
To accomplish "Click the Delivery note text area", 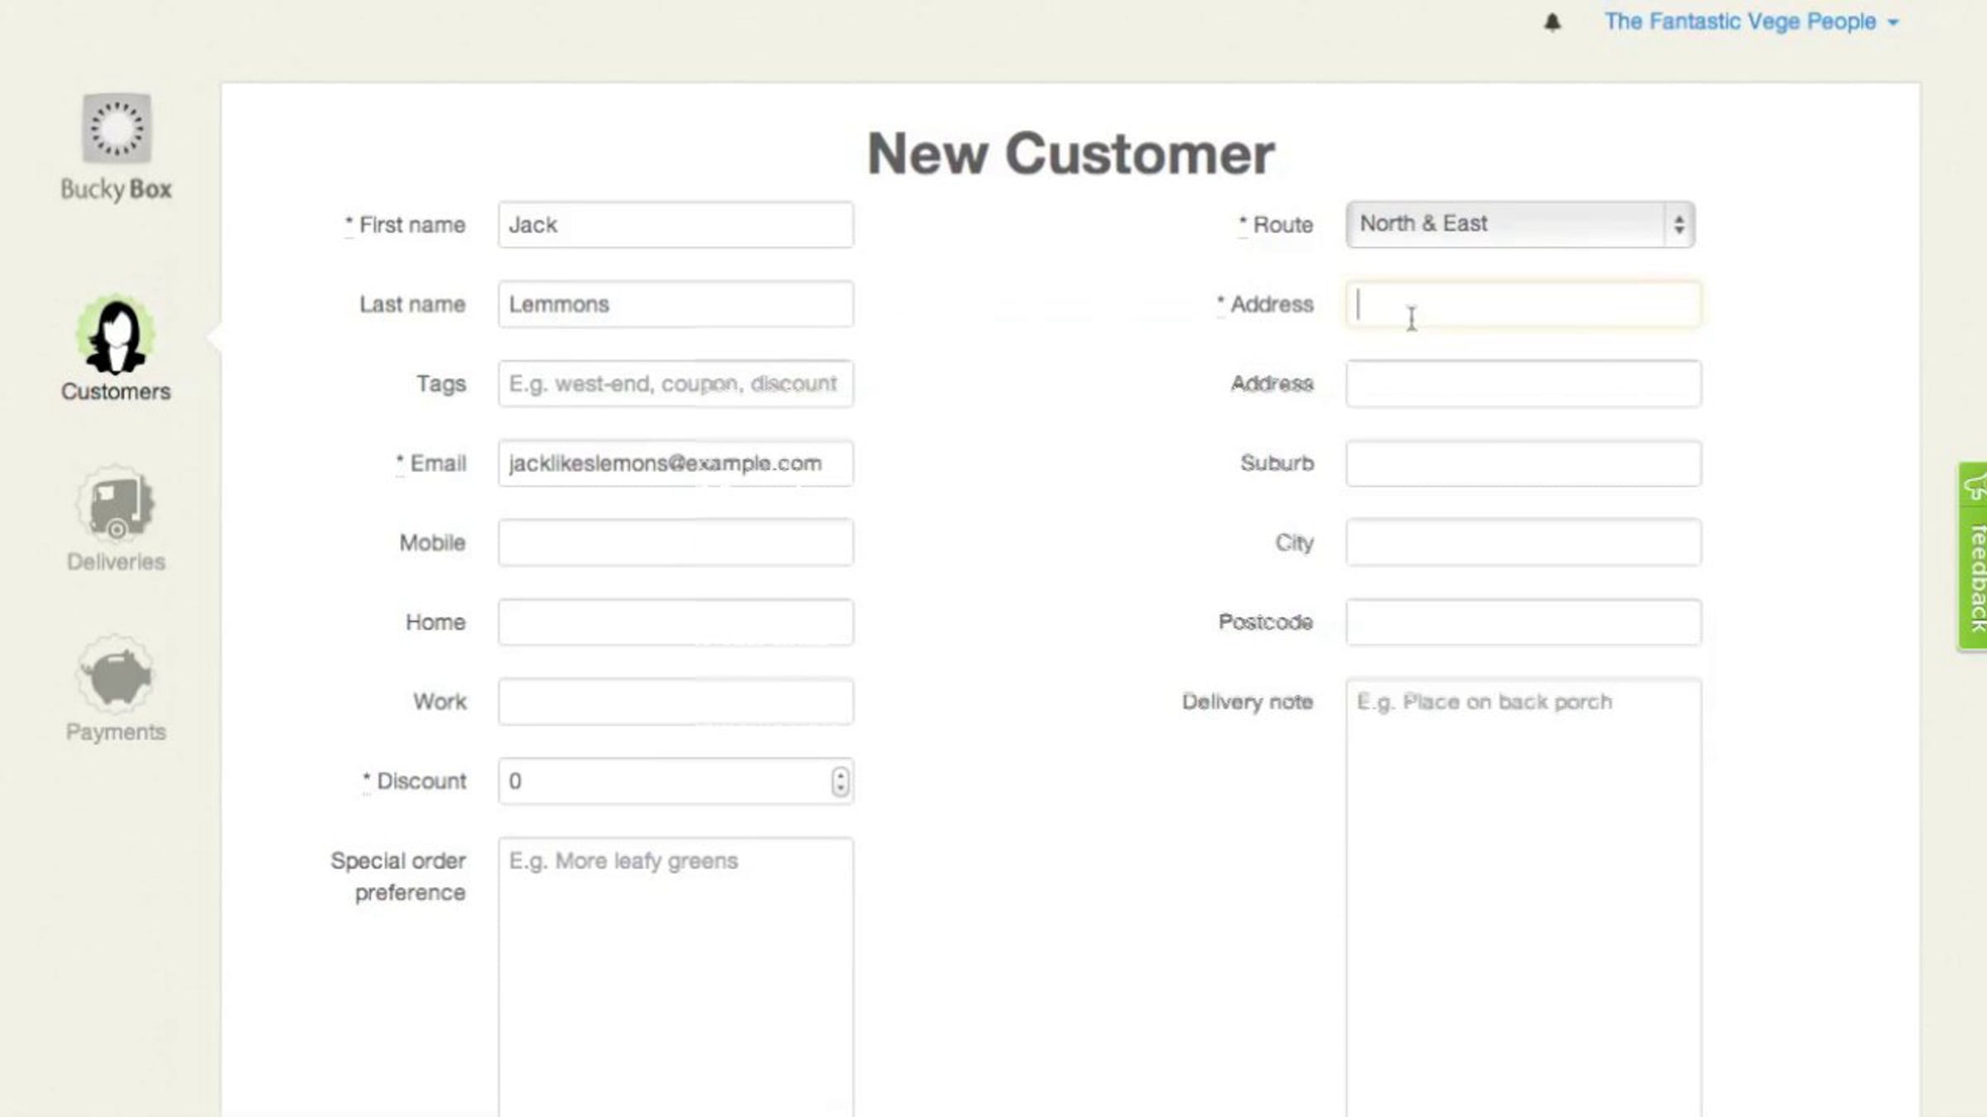I will [x=1523, y=894].
